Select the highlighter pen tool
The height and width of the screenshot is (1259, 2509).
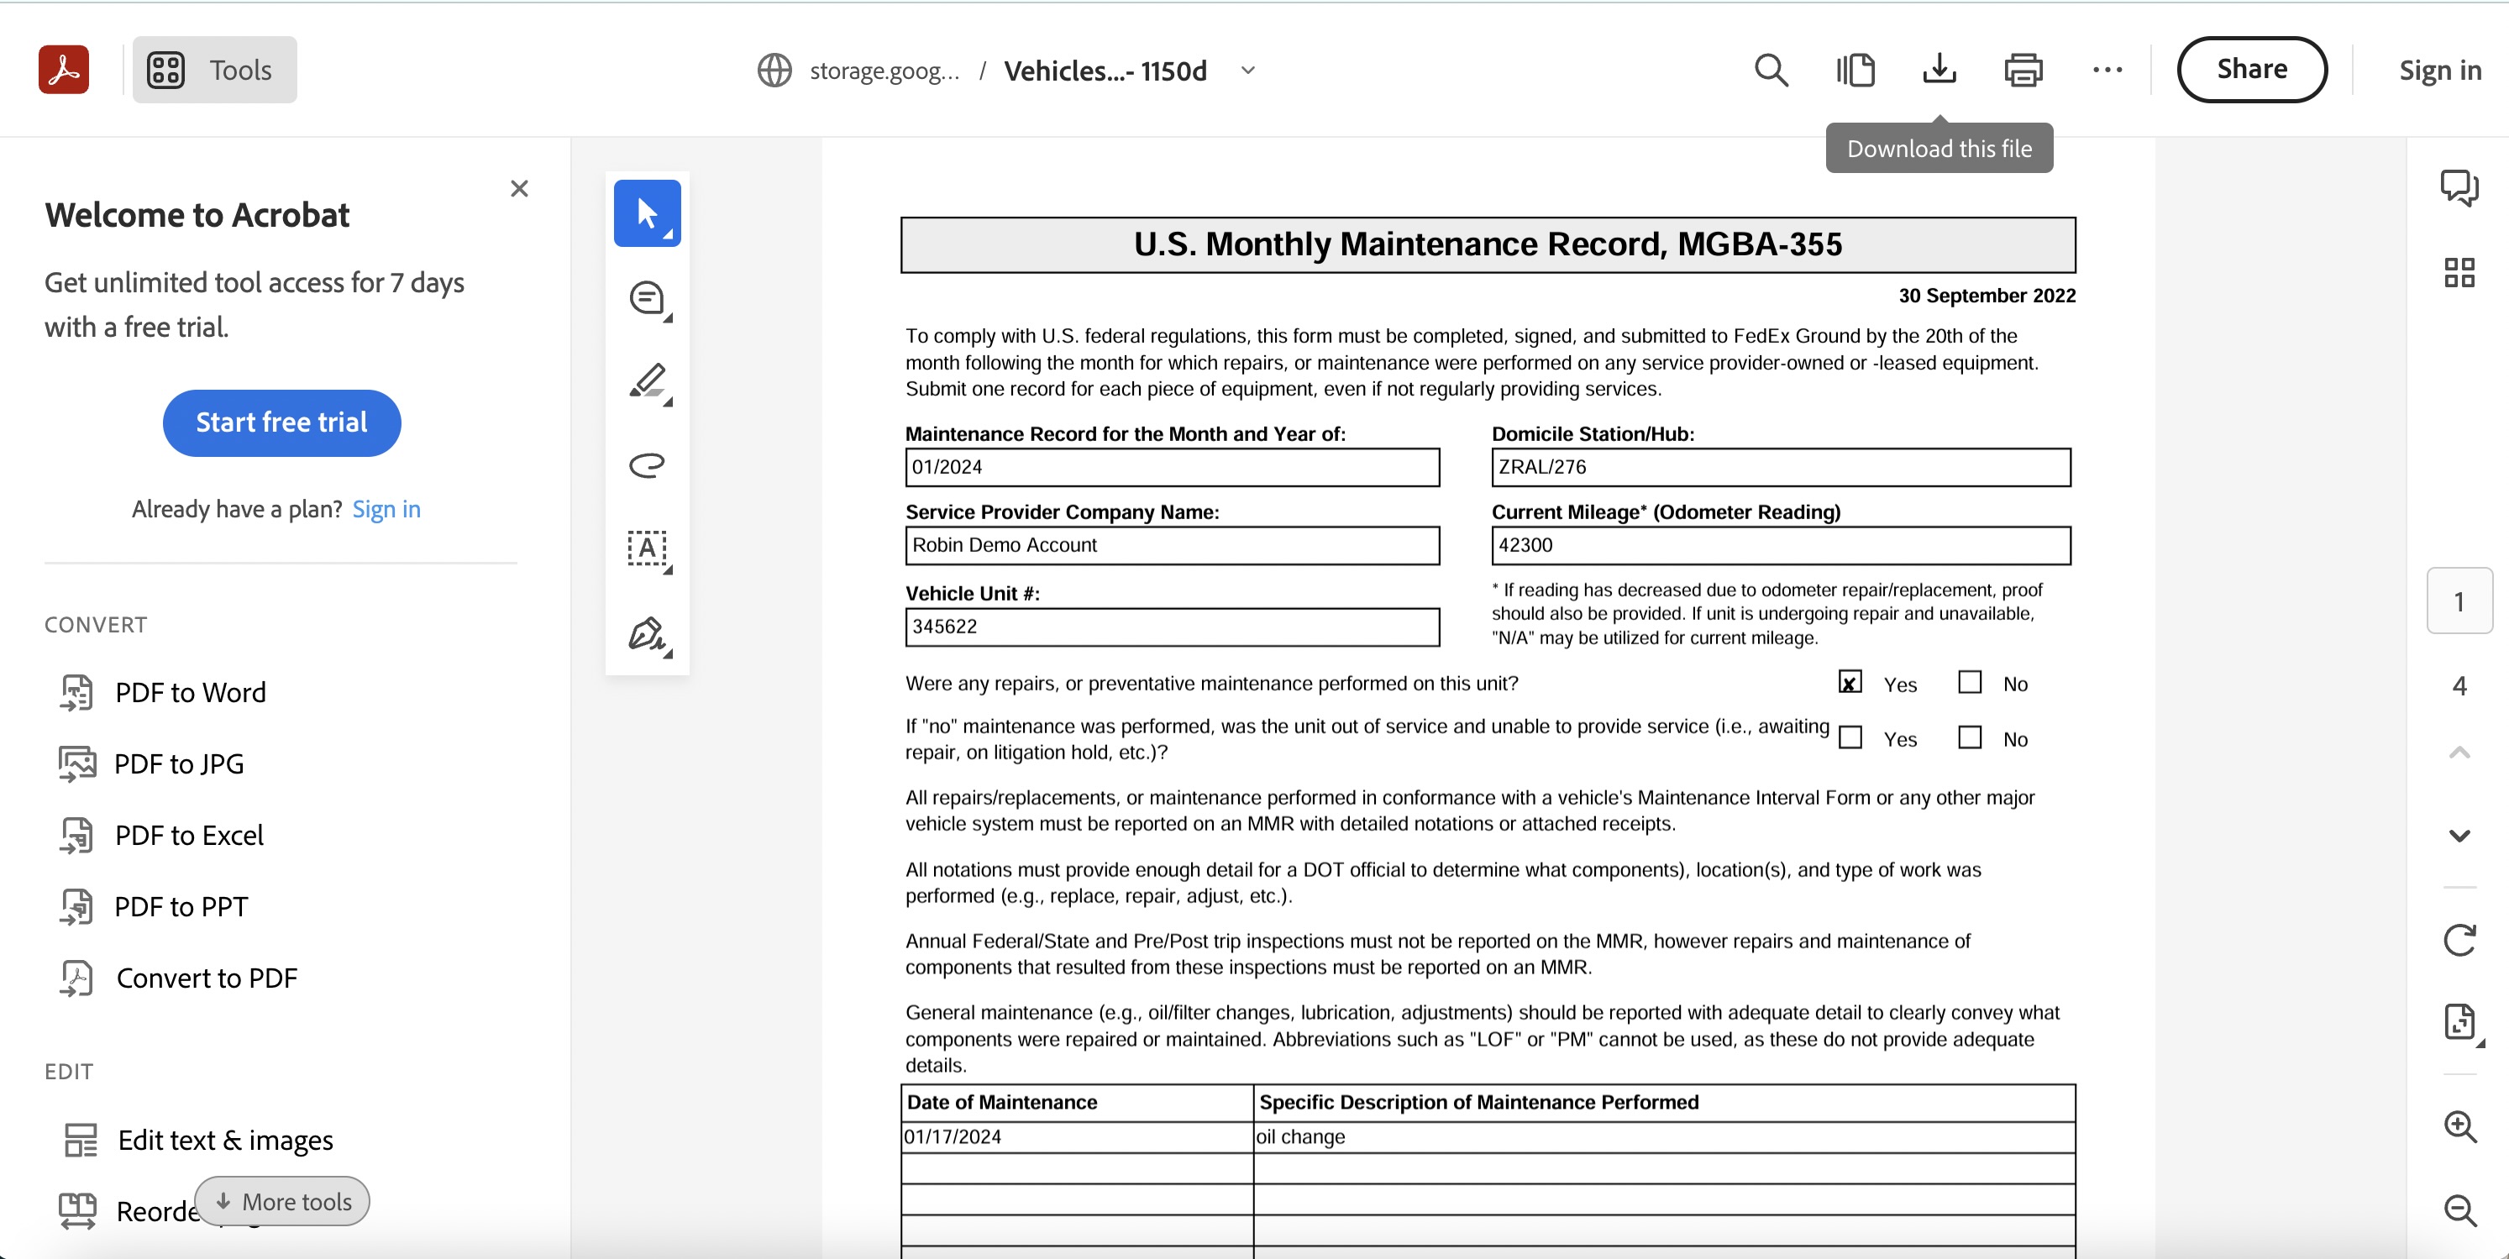(648, 381)
